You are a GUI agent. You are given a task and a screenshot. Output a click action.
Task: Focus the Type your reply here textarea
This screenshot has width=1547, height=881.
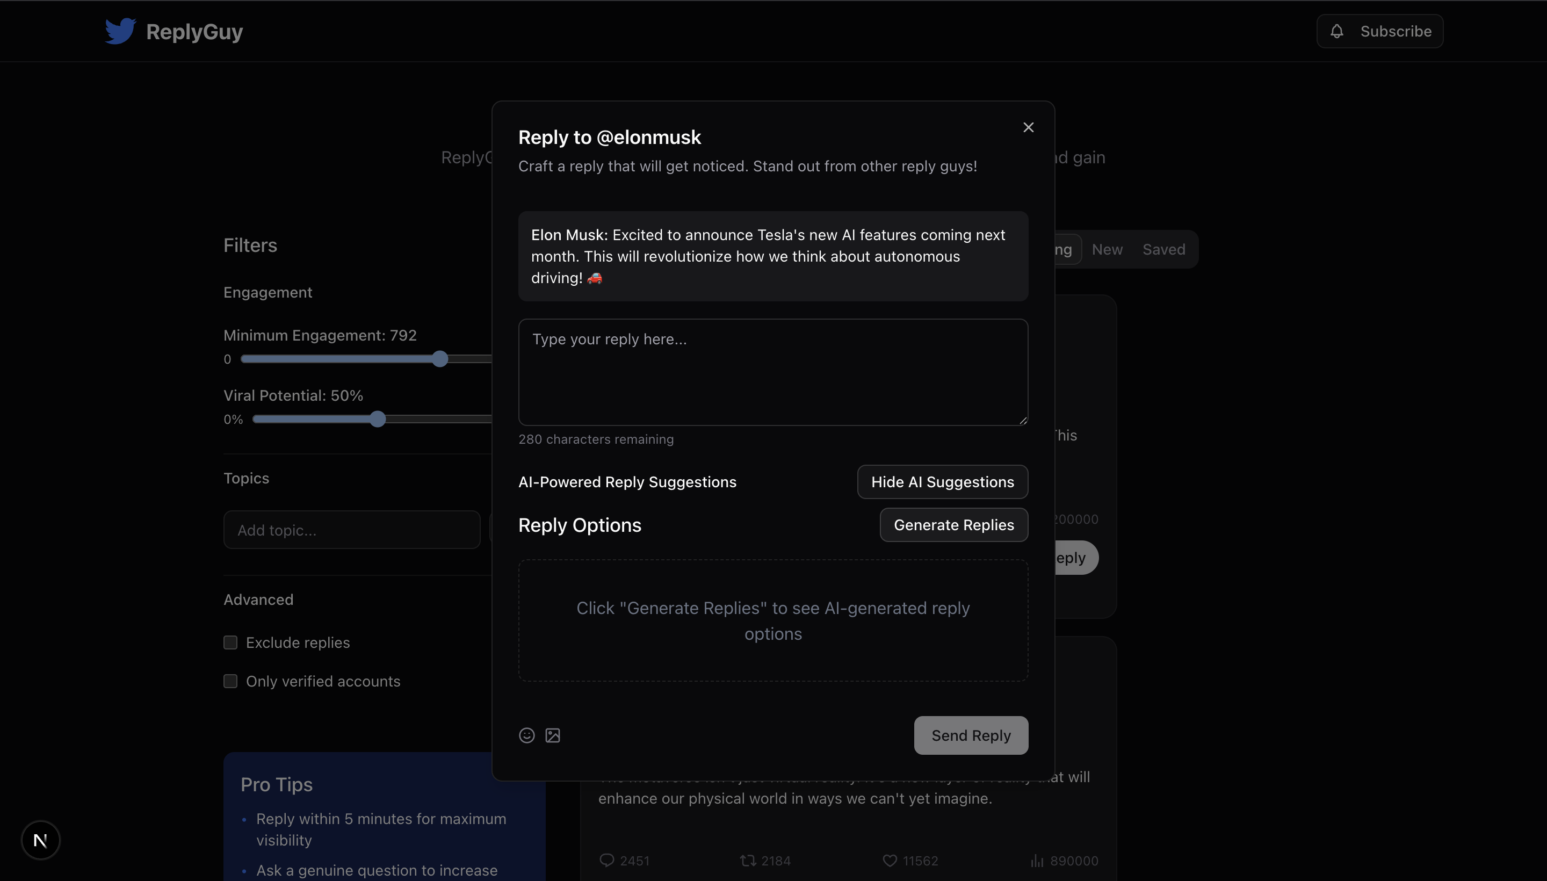(772, 372)
